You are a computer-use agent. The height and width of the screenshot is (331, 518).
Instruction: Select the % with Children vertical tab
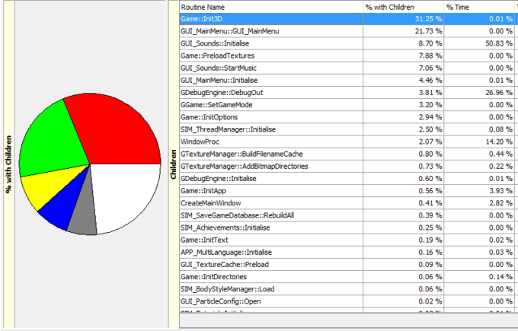[8, 164]
